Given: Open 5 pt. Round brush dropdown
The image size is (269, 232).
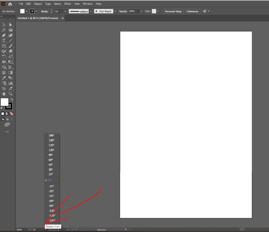Looking at the screenshot, I should (x=115, y=11).
